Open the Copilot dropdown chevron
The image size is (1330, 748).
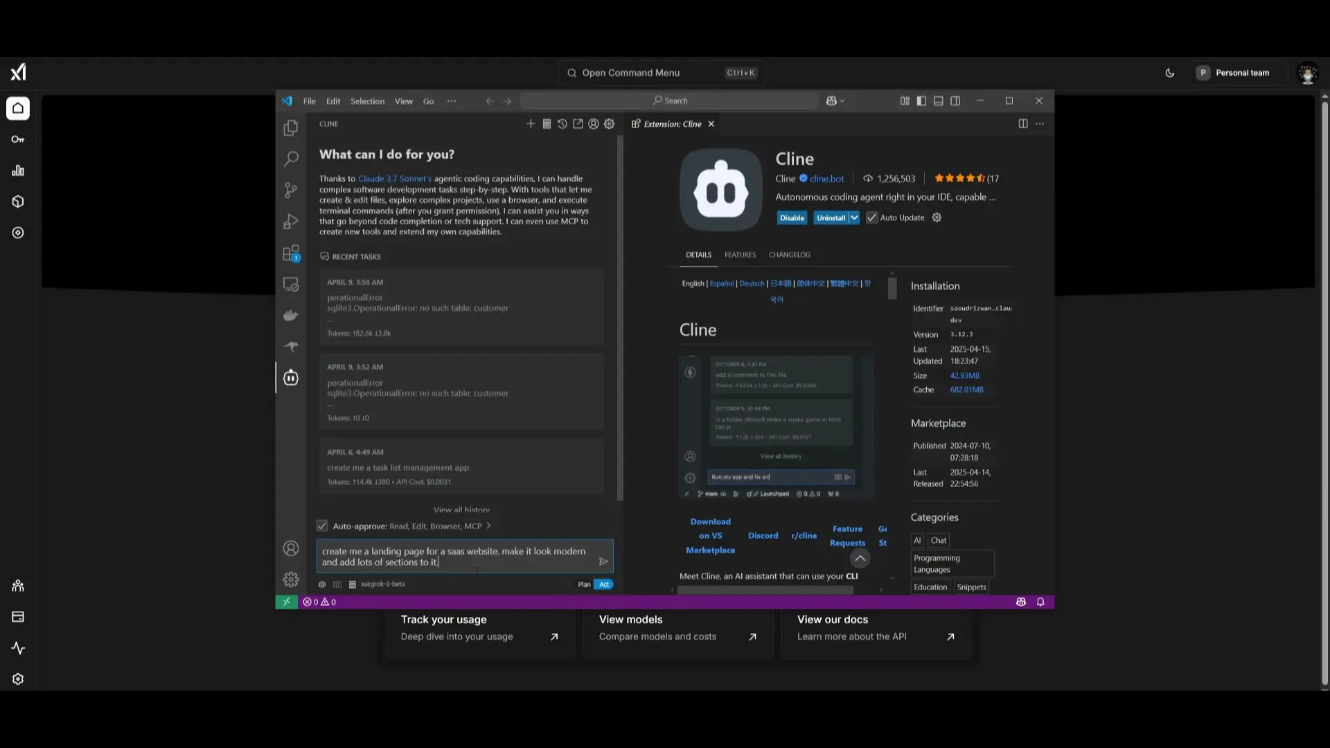(x=842, y=101)
